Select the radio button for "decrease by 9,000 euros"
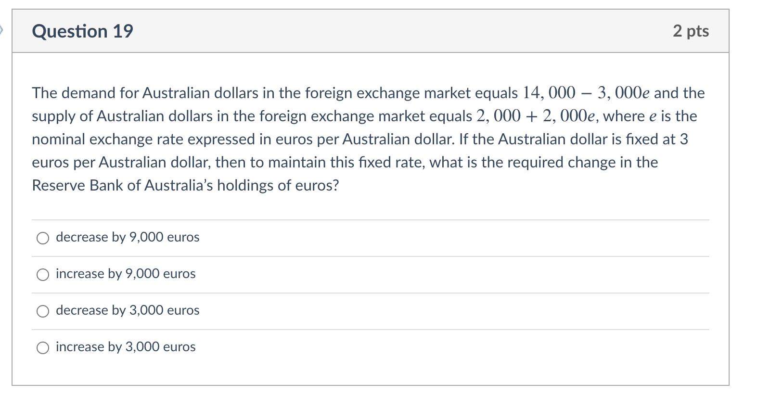This screenshot has width=770, height=408. tap(43, 237)
